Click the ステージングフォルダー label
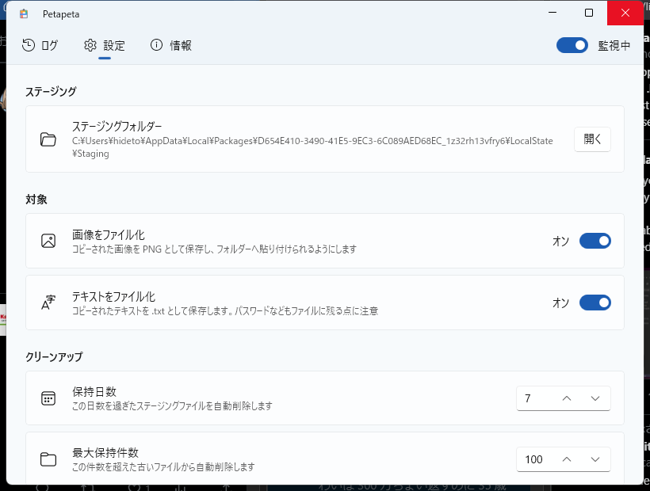 tap(117, 126)
